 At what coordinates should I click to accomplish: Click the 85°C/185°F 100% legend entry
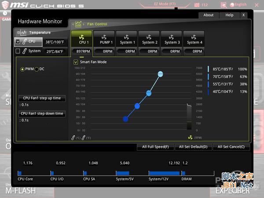[x=227, y=69]
